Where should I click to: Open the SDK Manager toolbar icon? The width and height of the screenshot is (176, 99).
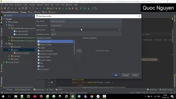click(89, 8)
